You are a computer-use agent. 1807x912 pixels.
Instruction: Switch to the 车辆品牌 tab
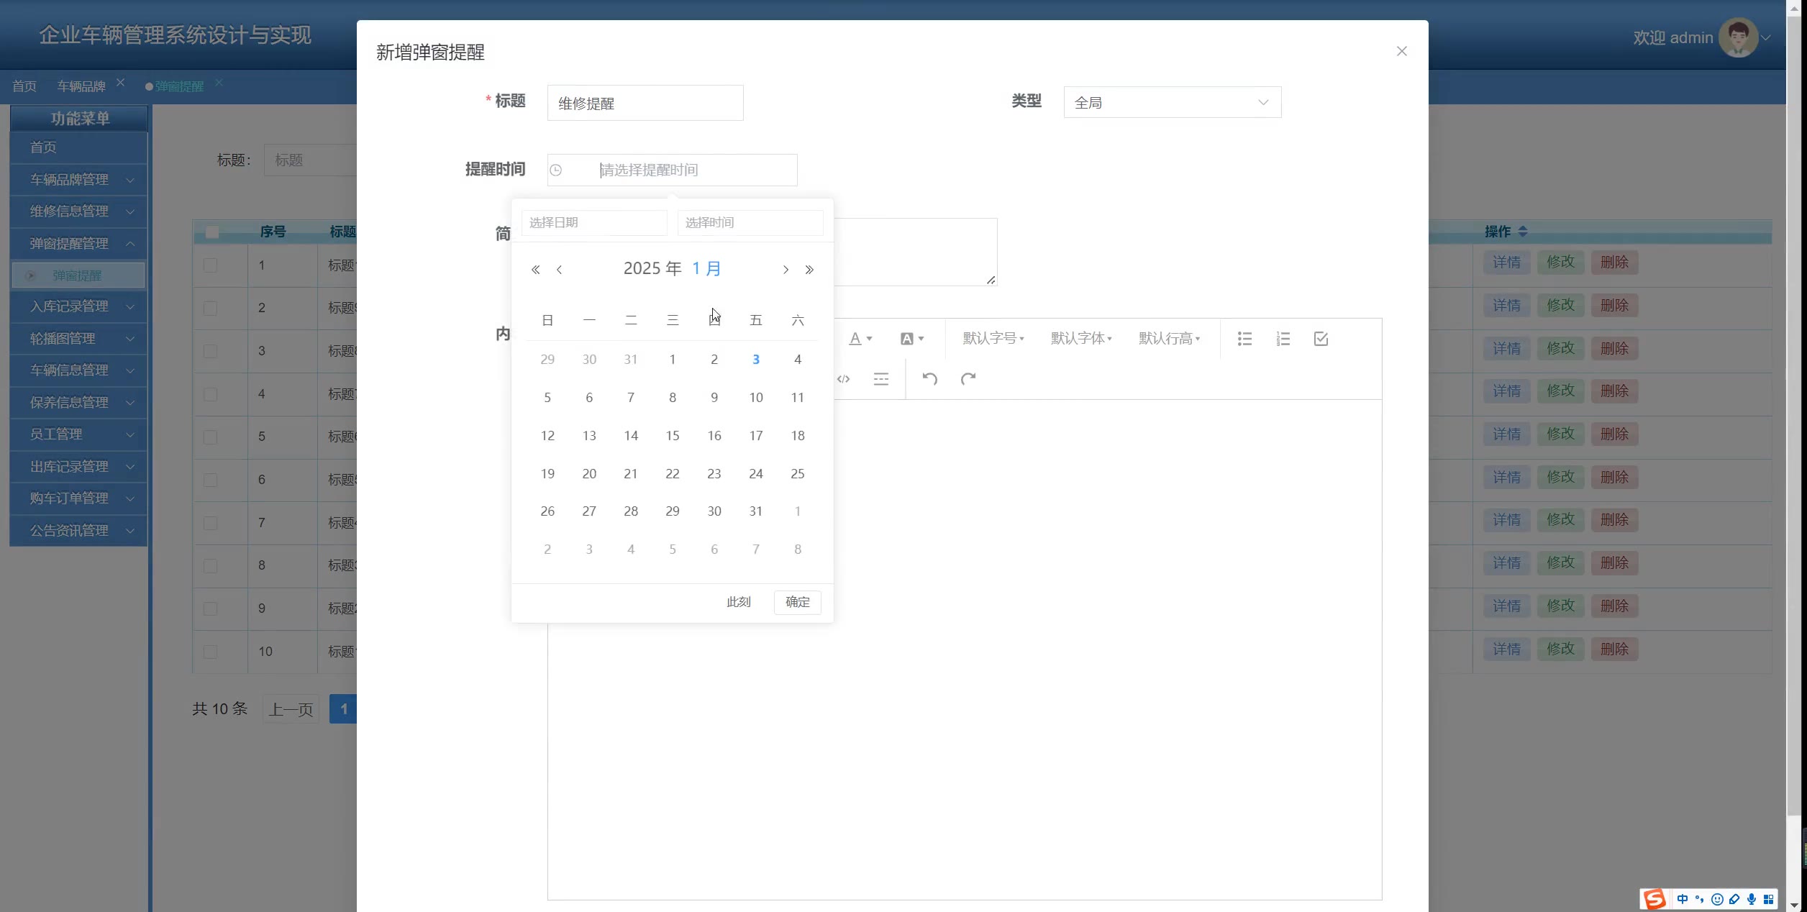click(x=81, y=86)
